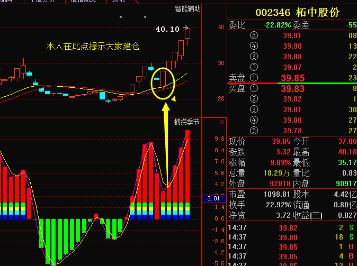The width and height of the screenshot is (357, 266).
Task: Click the 现价 value 39.85
Action: coord(281,141)
